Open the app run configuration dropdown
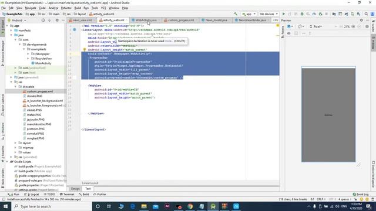This screenshot has height=211, width=376. coord(249,14)
